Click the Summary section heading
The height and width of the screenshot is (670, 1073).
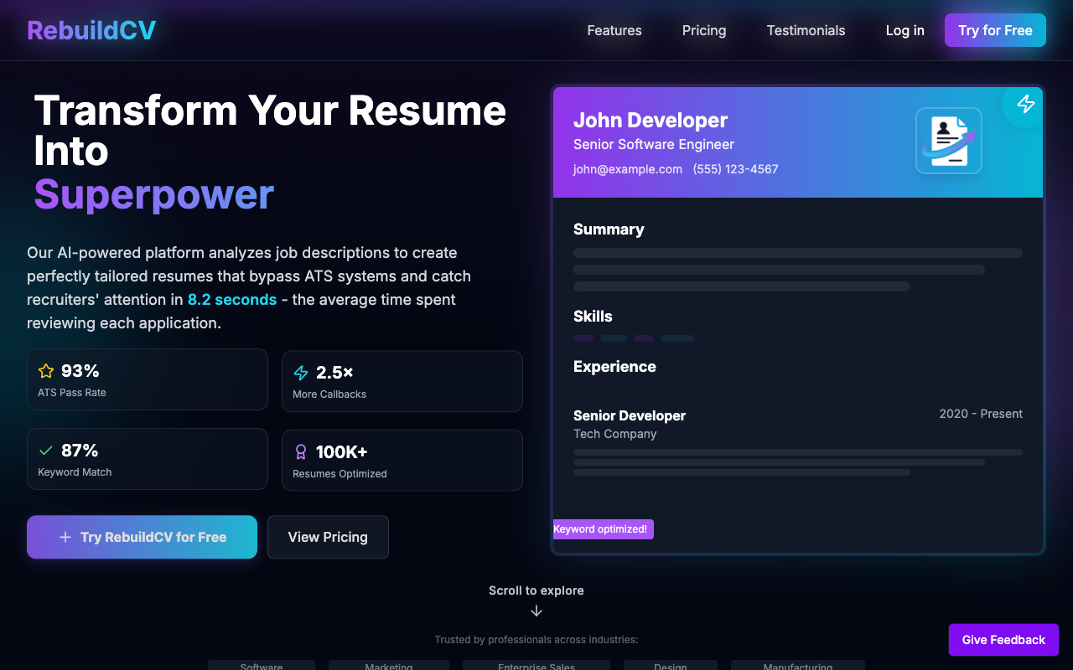609,229
